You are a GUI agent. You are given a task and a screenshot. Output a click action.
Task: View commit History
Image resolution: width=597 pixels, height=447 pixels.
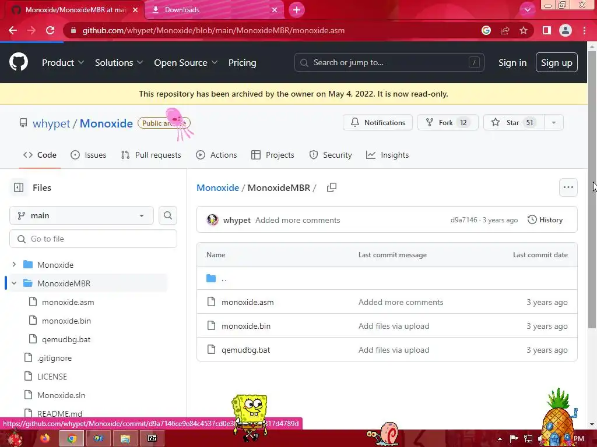tap(545, 219)
